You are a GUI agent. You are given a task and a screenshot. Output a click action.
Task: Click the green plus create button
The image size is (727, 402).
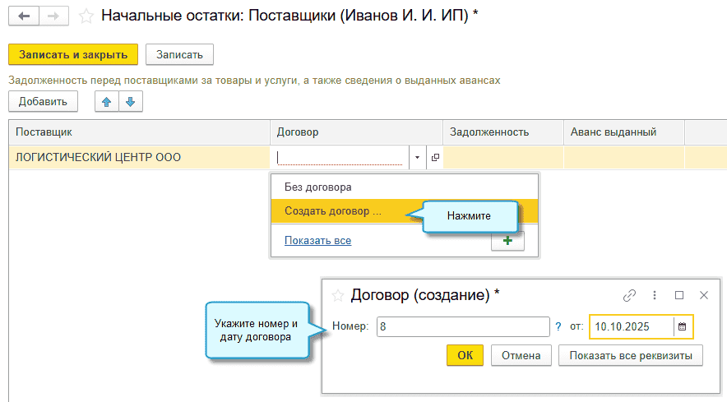click(x=507, y=240)
